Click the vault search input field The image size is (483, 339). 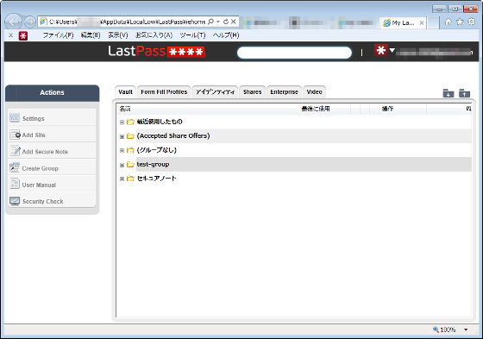click(x=294, y=53)
